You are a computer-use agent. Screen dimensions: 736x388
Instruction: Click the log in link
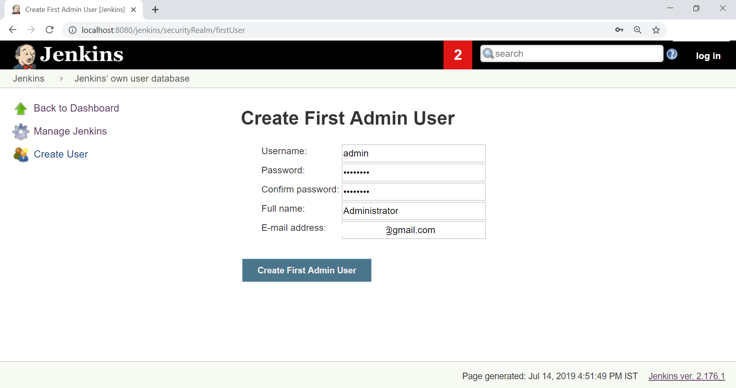(x=708, y=56)
